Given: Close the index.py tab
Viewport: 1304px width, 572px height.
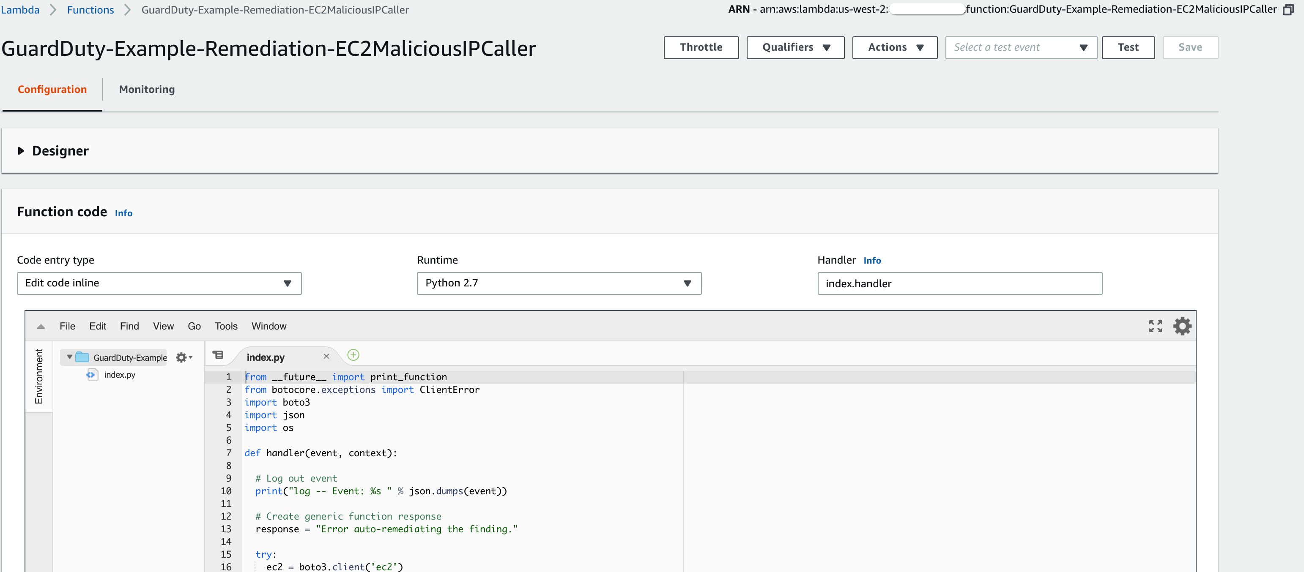Looking at the screenshot, I should pyautogui.click(x=326, y=357).
